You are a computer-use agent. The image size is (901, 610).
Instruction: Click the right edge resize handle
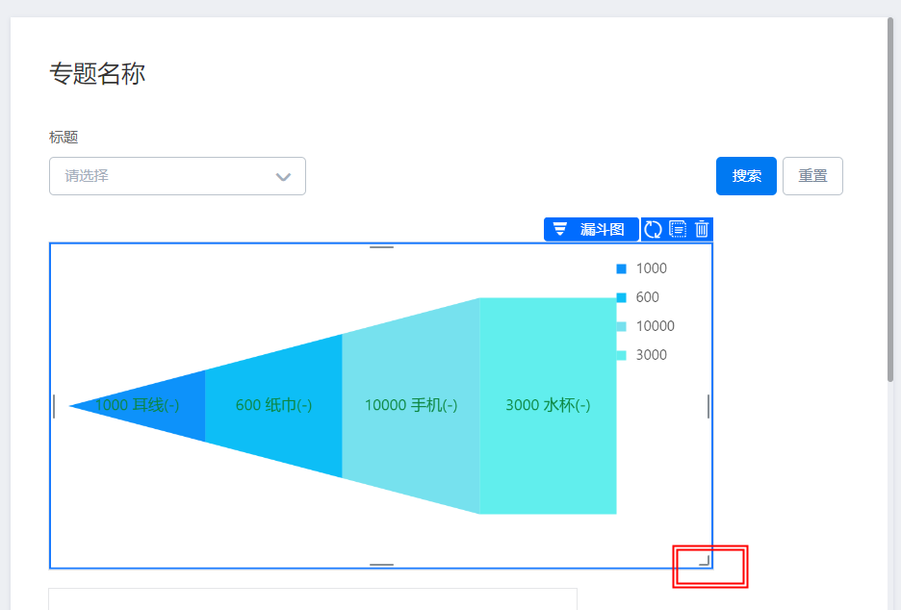(708, 406)
